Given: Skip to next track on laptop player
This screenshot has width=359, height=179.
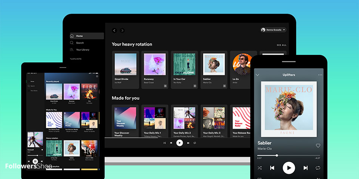Looking at the screenshot, I should tap(188, 143).
